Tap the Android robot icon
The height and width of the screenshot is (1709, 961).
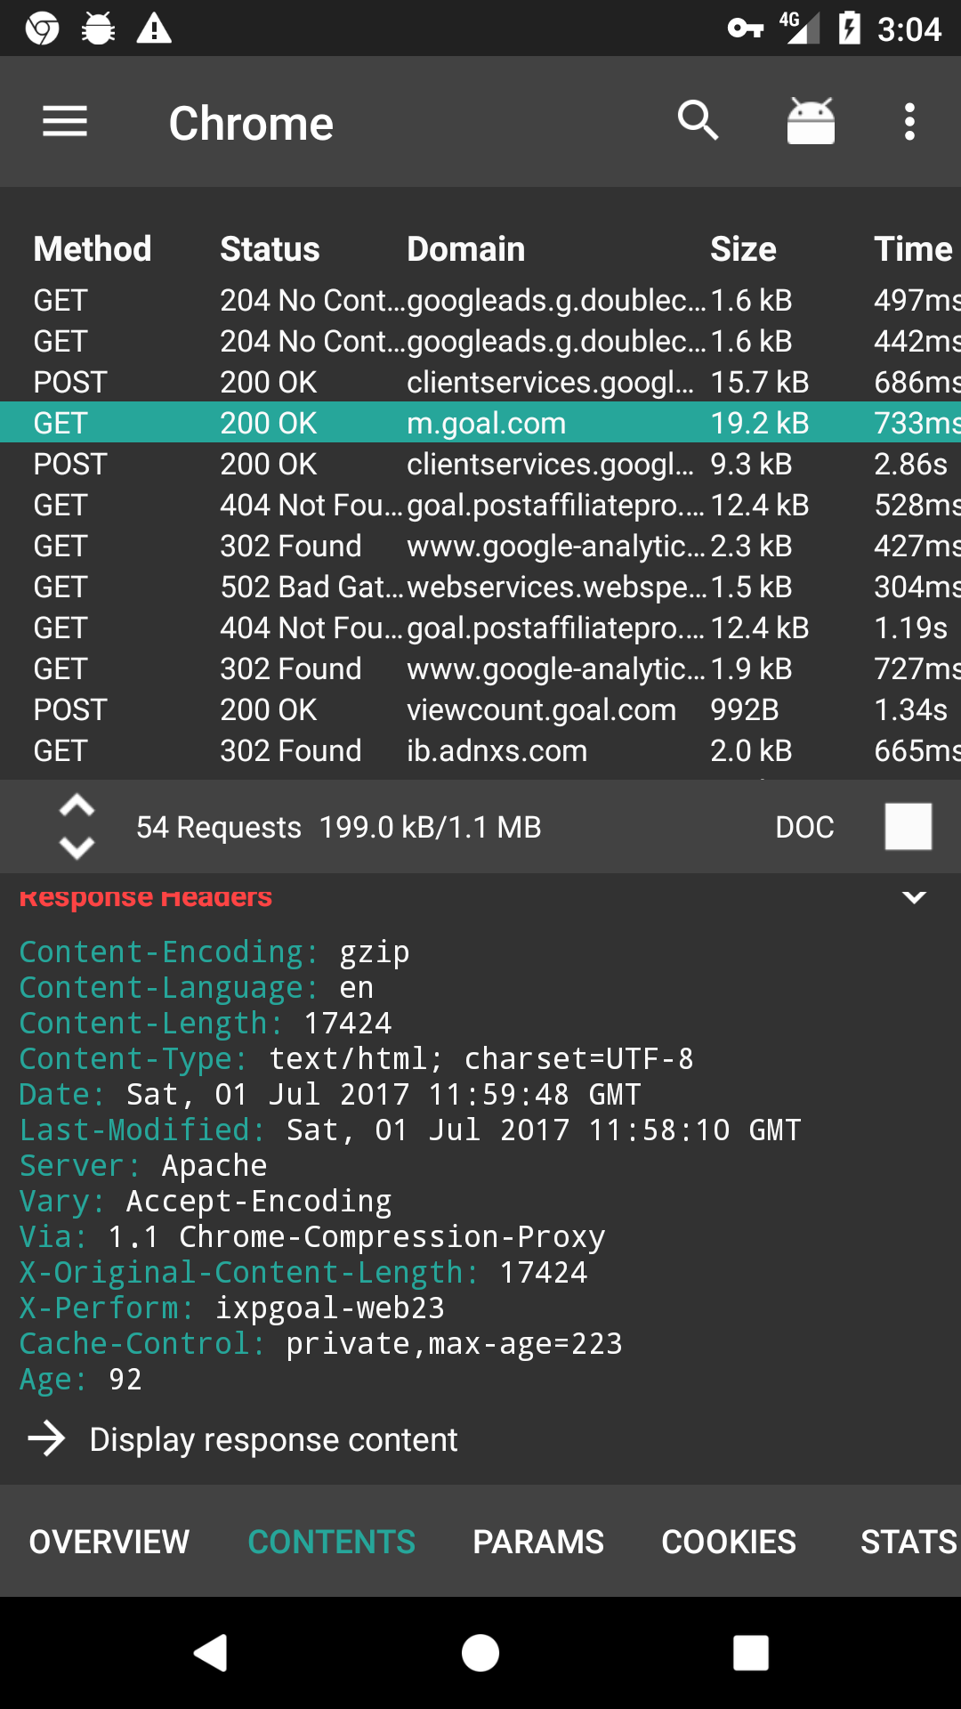(x=811, y=121)
